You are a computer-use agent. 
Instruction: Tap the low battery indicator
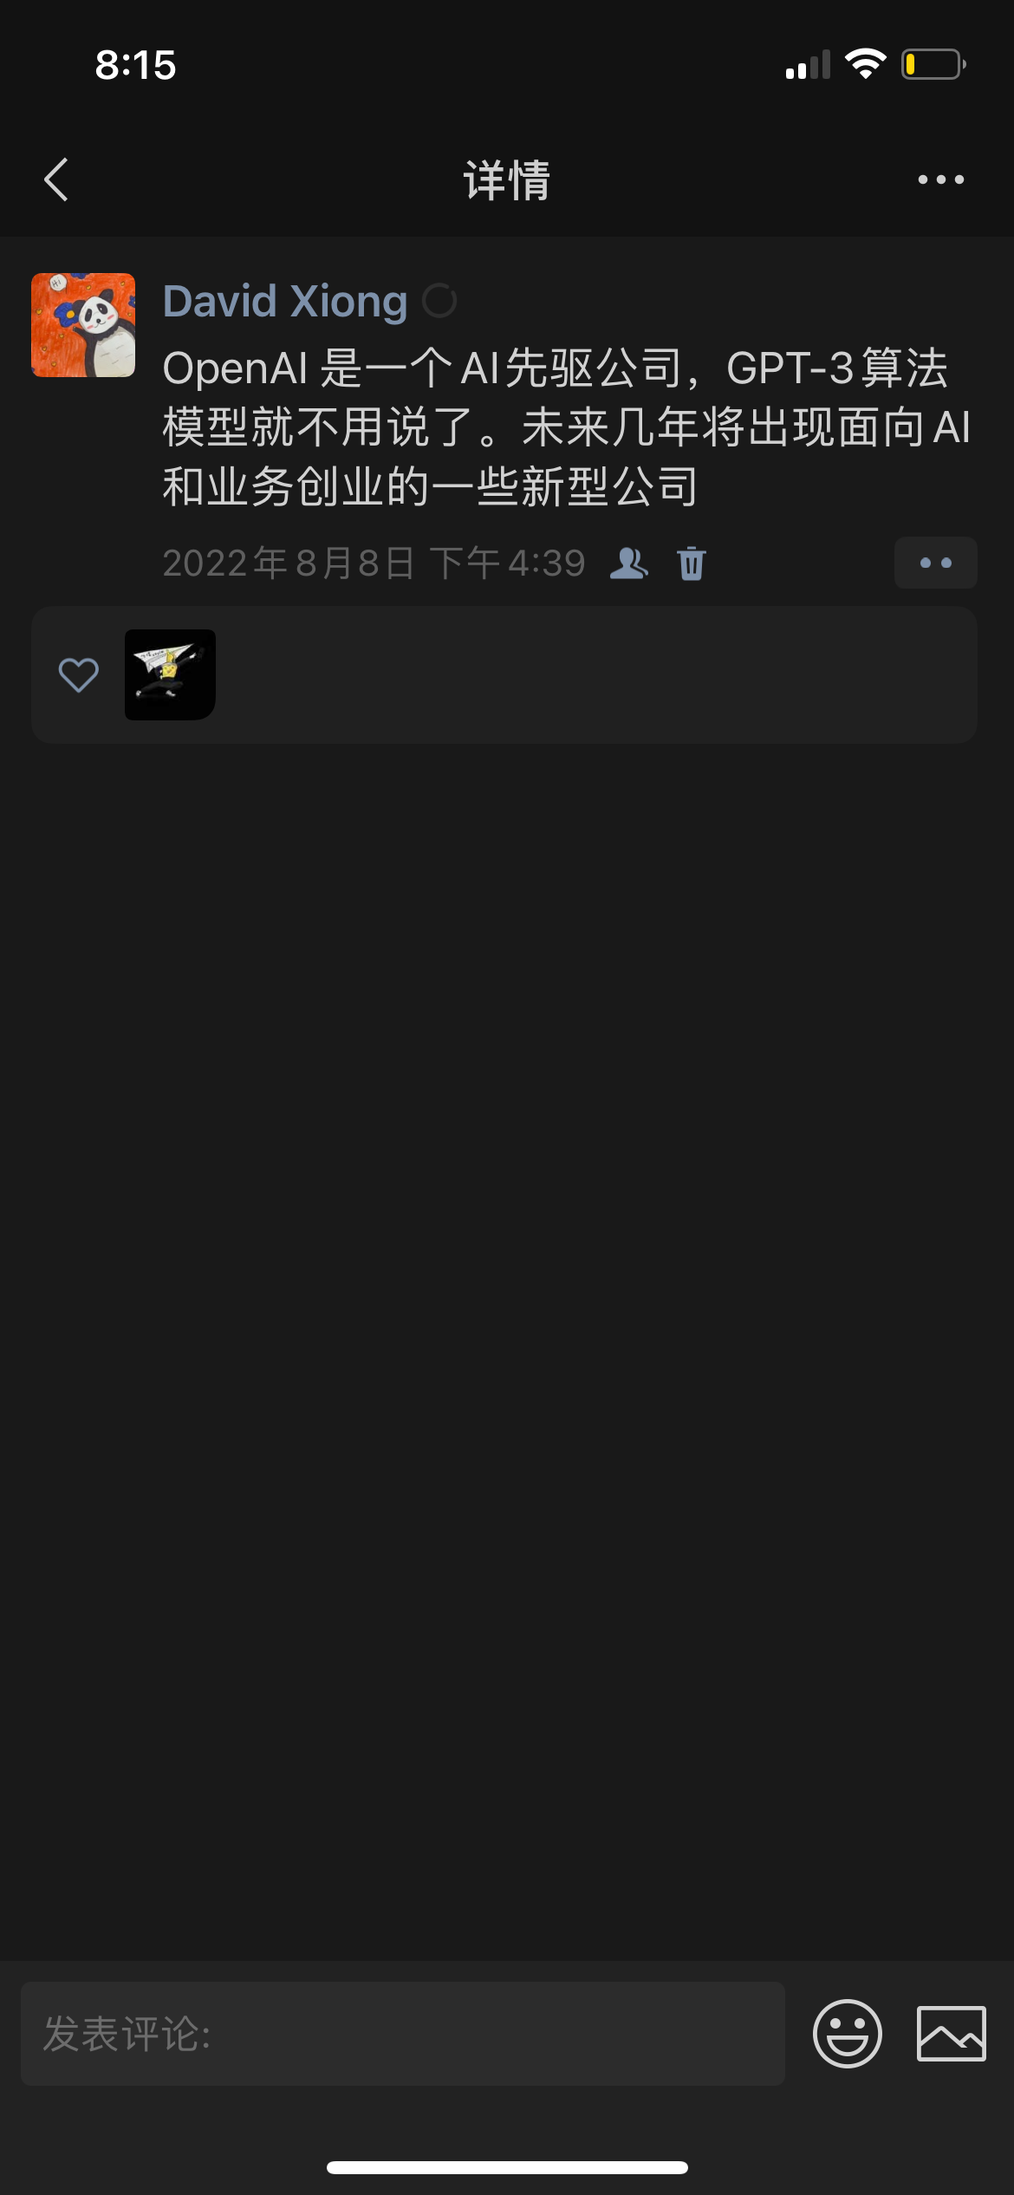coord(933,64)
